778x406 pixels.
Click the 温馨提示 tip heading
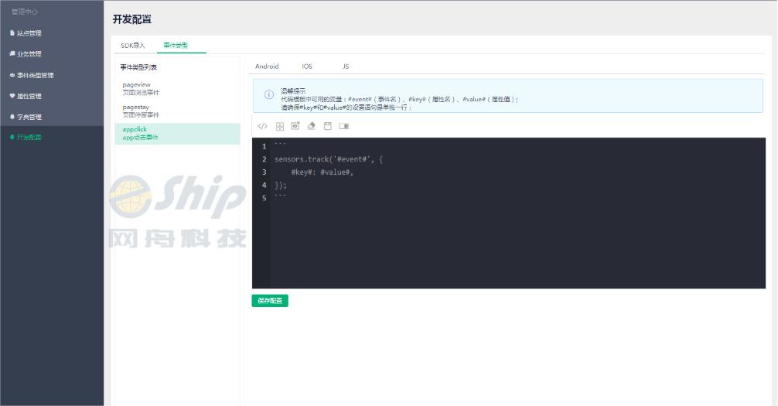293,90
